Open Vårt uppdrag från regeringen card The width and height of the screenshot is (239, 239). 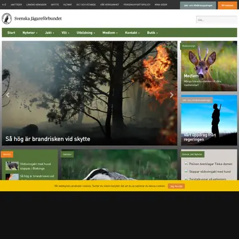(209, 120)
